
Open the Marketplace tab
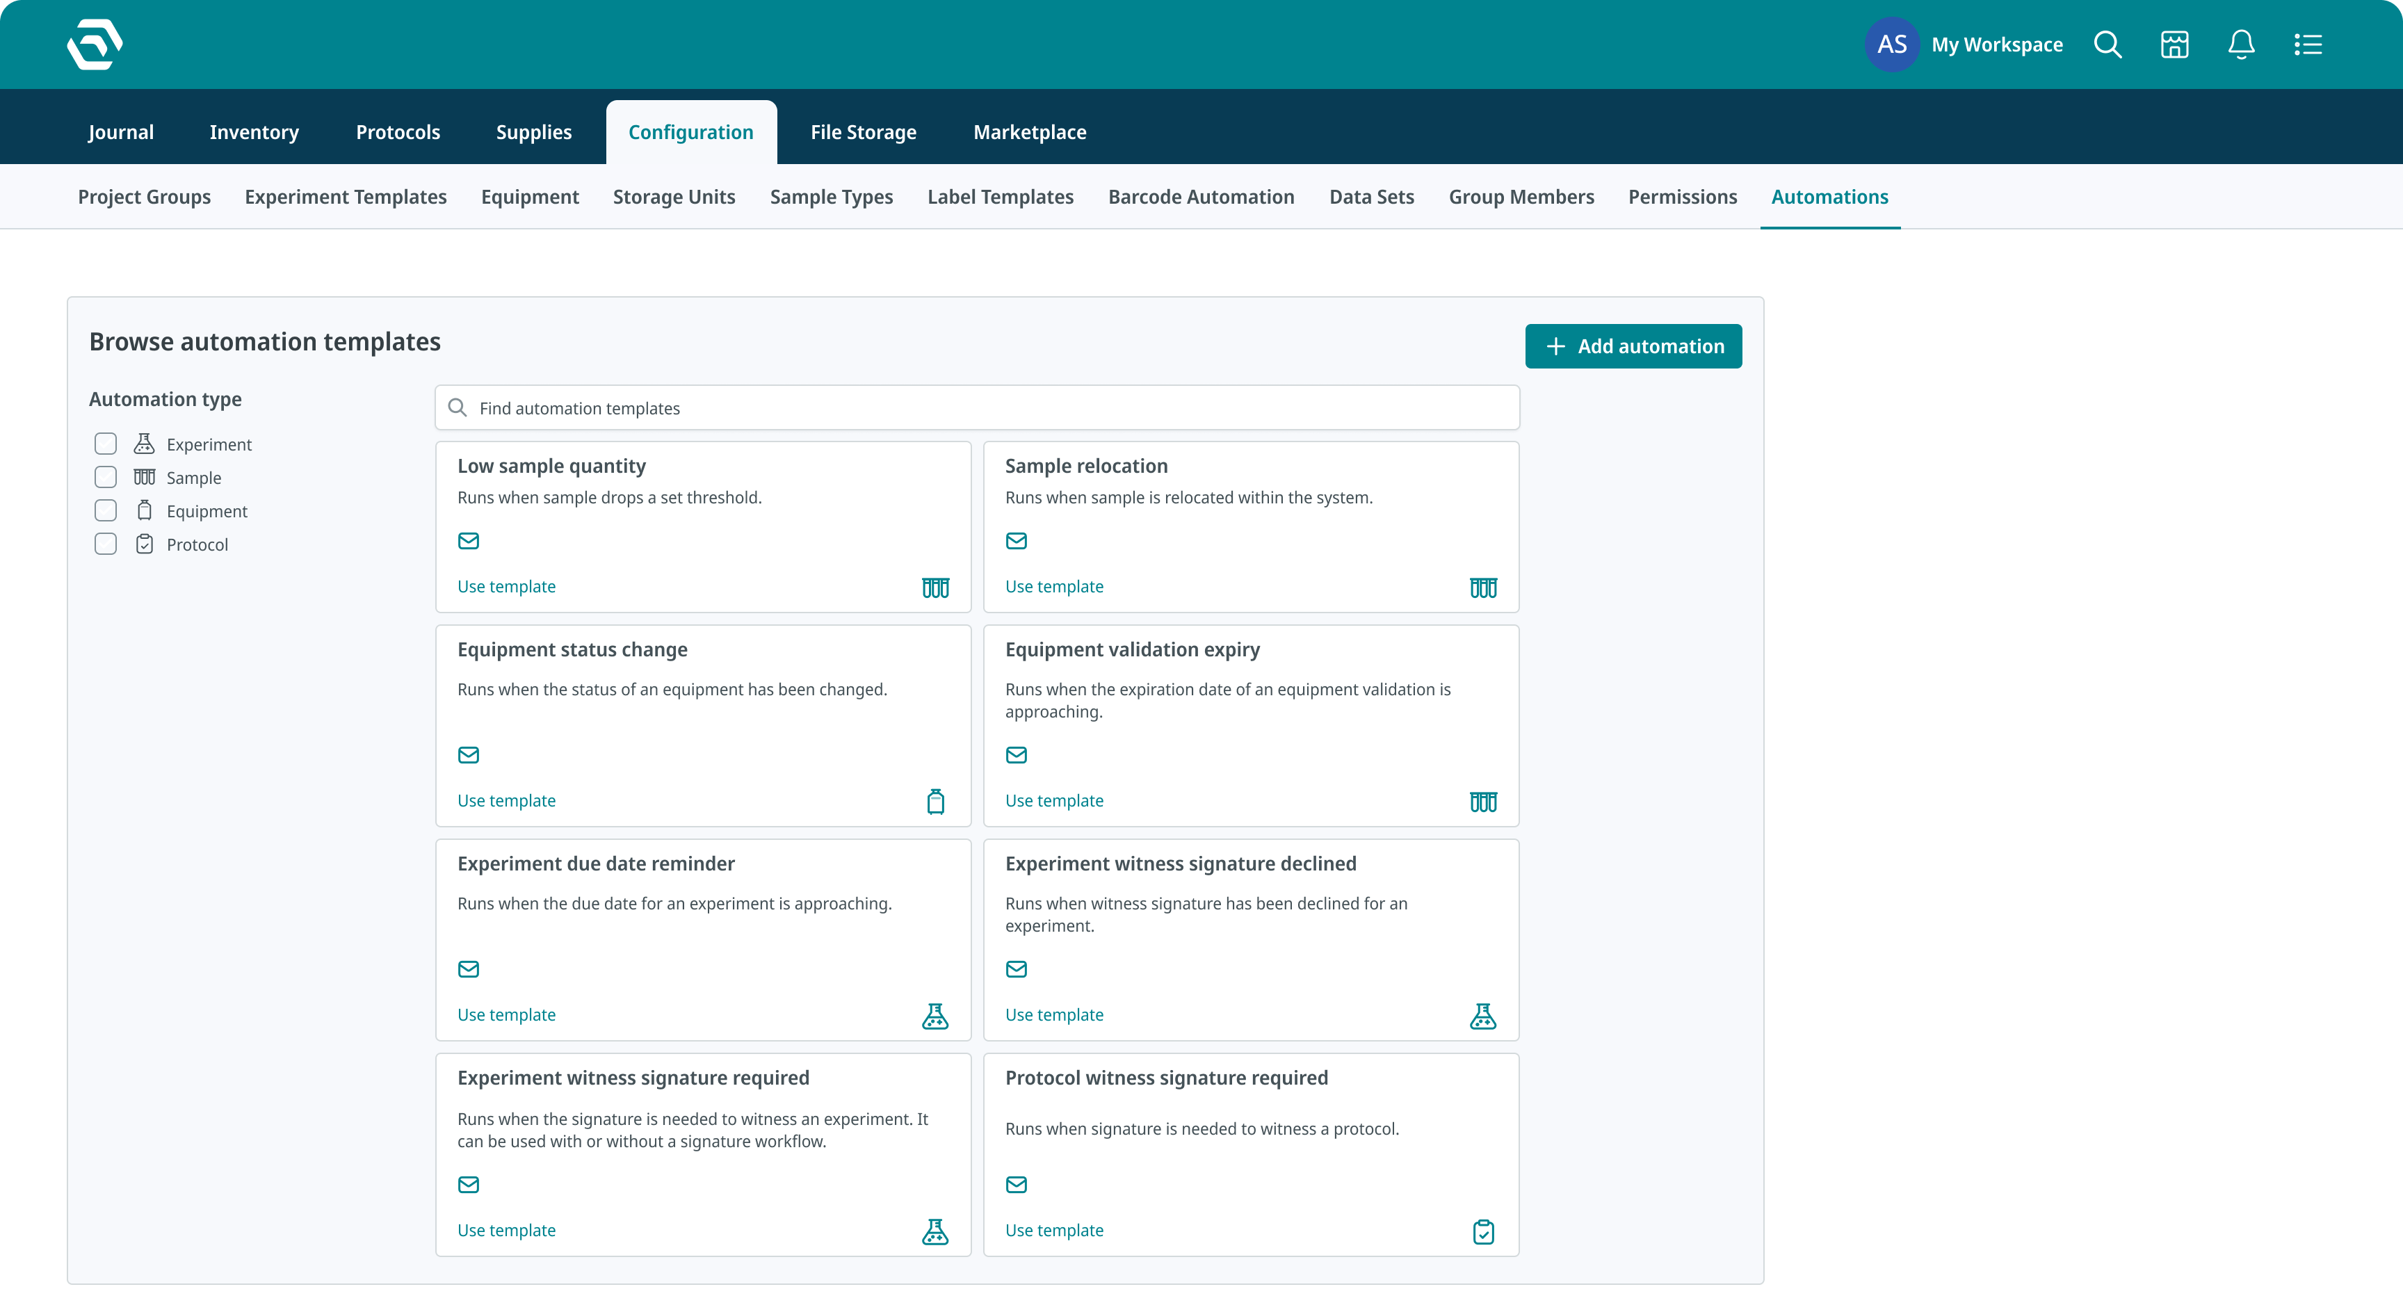(x=1030, y=133)
